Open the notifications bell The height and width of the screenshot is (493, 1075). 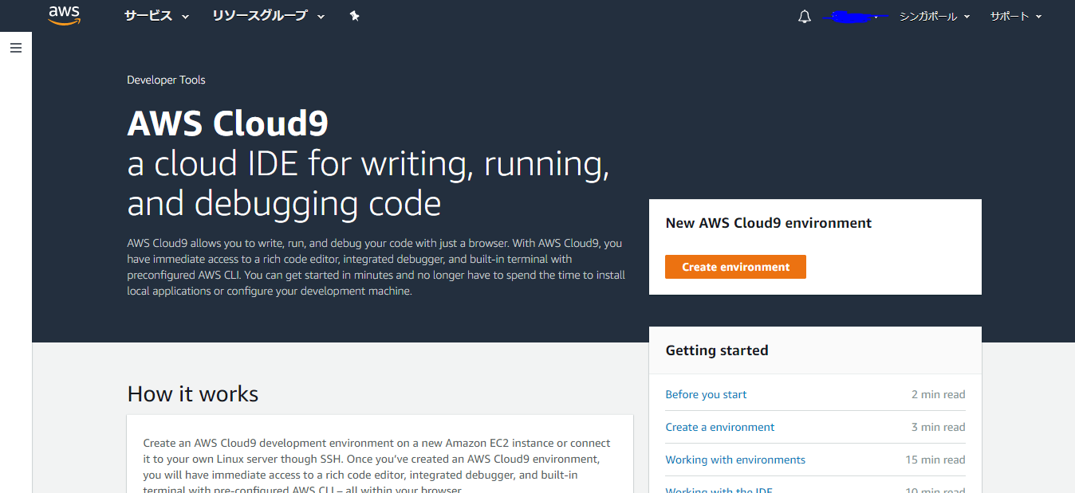(x=805, y=16)
